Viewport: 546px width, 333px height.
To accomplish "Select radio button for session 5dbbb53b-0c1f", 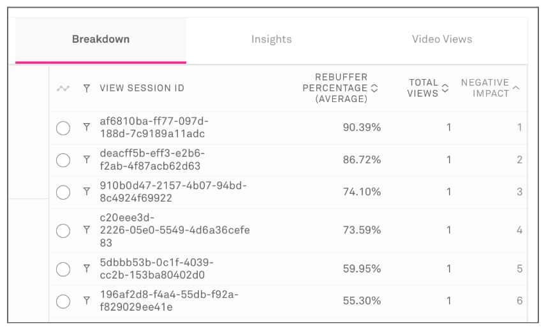I will click(x=63, y=269).
